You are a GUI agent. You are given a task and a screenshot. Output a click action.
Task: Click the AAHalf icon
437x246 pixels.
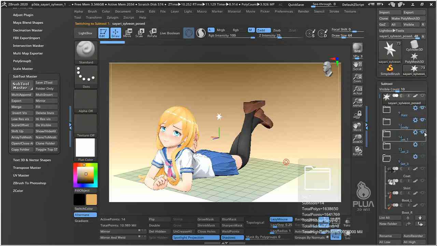(357, 103)
